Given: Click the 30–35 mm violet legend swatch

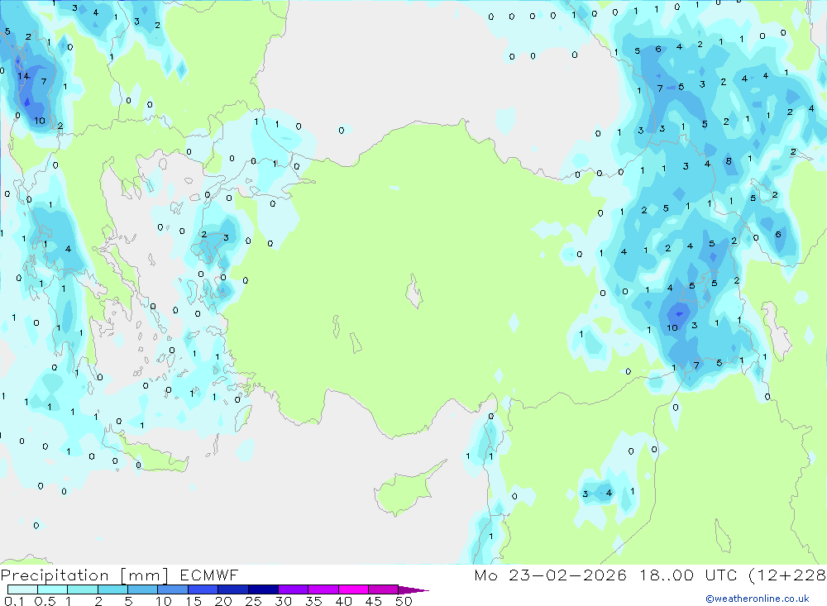Looking at the screenshot, I should 293,589.
